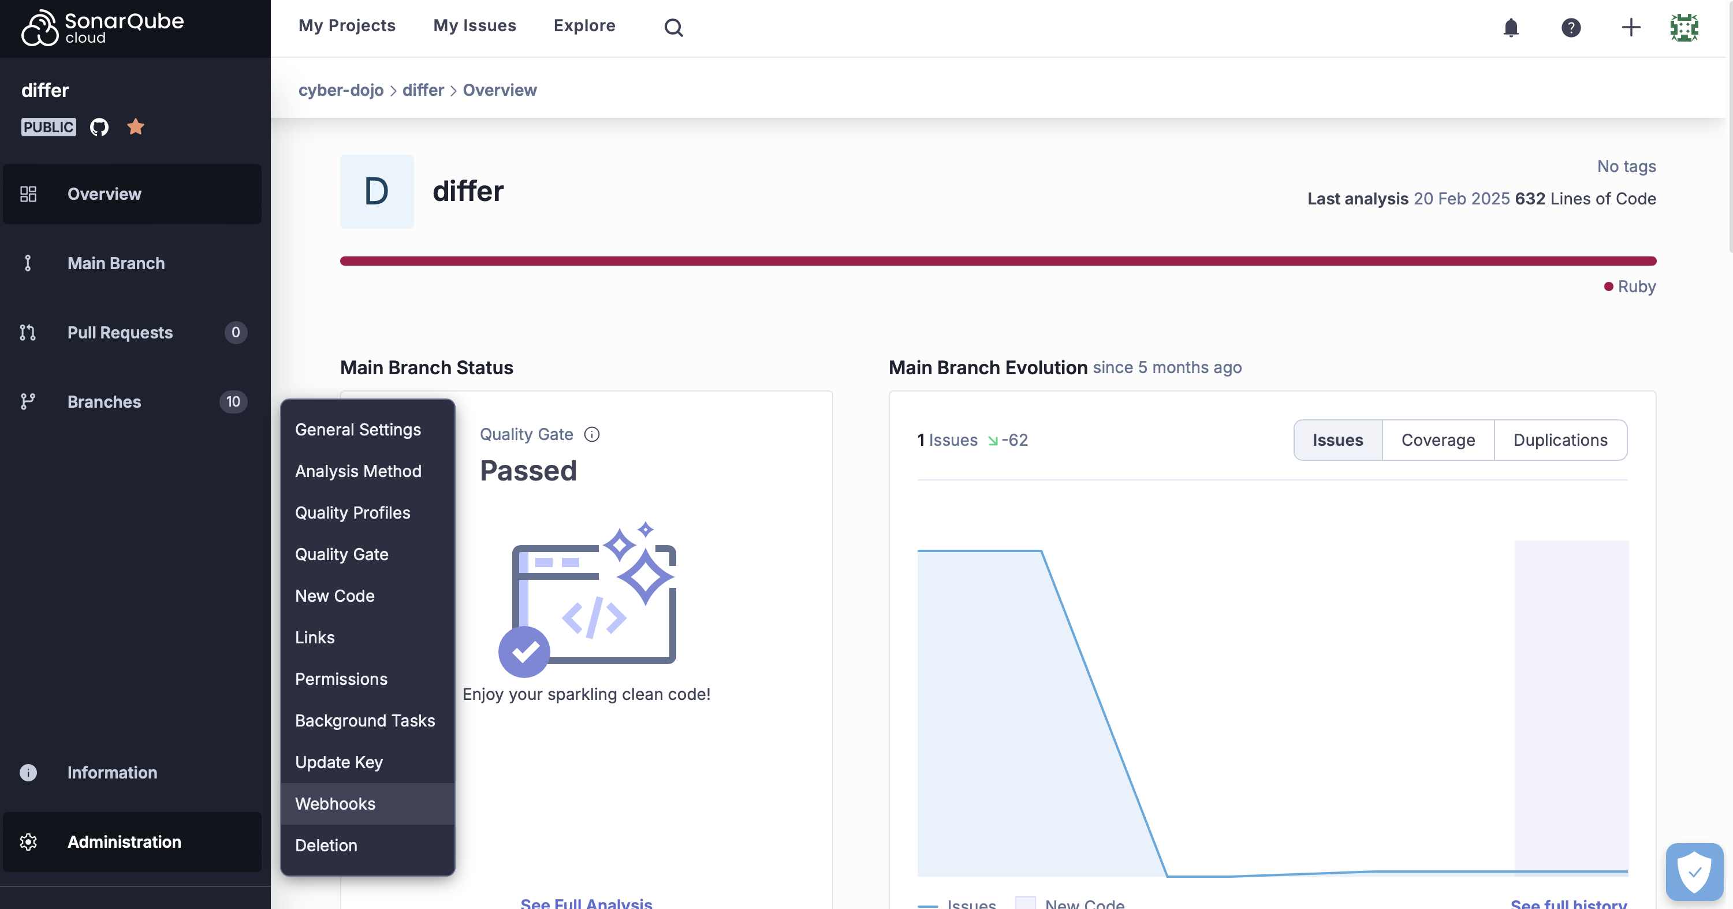The image size is (1733, 909).
Task: Choose Quality Profiles menu entry
Action: [x=352, y=513]
